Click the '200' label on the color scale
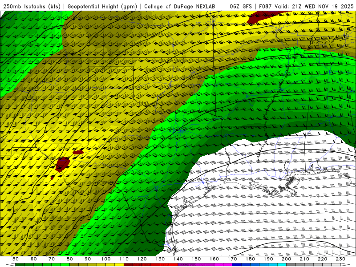 click(287, 259)
